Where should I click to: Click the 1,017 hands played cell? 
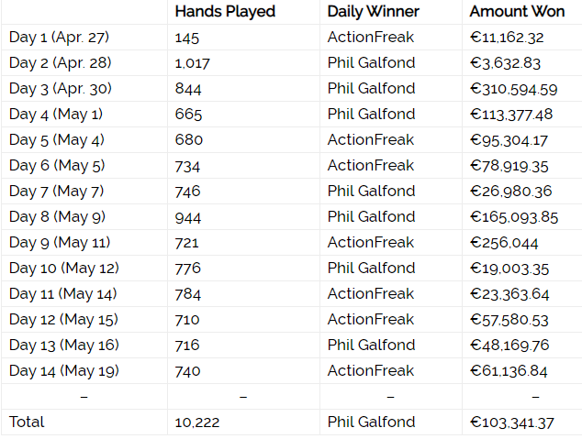pos(192,63)
